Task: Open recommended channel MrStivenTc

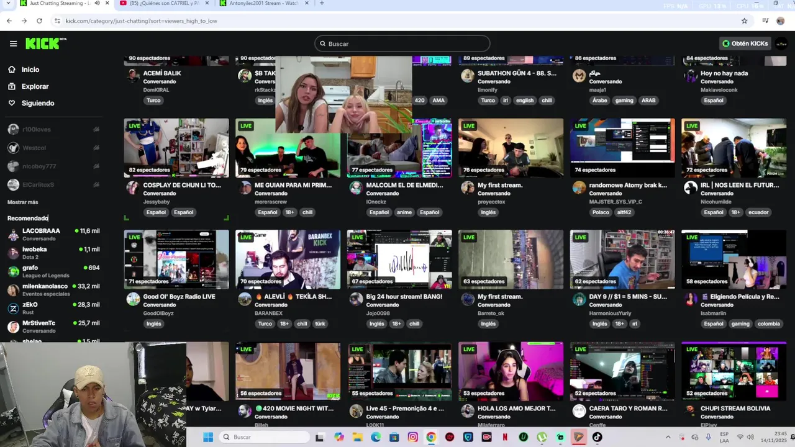Action: coord(53,327)
